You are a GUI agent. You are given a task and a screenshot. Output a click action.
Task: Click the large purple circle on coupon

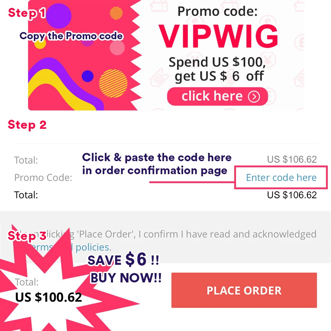point(59,16)
